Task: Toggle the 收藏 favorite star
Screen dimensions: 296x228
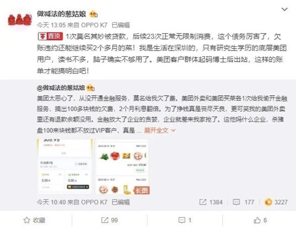Action: pyautogui.click(x=34, y=220)
